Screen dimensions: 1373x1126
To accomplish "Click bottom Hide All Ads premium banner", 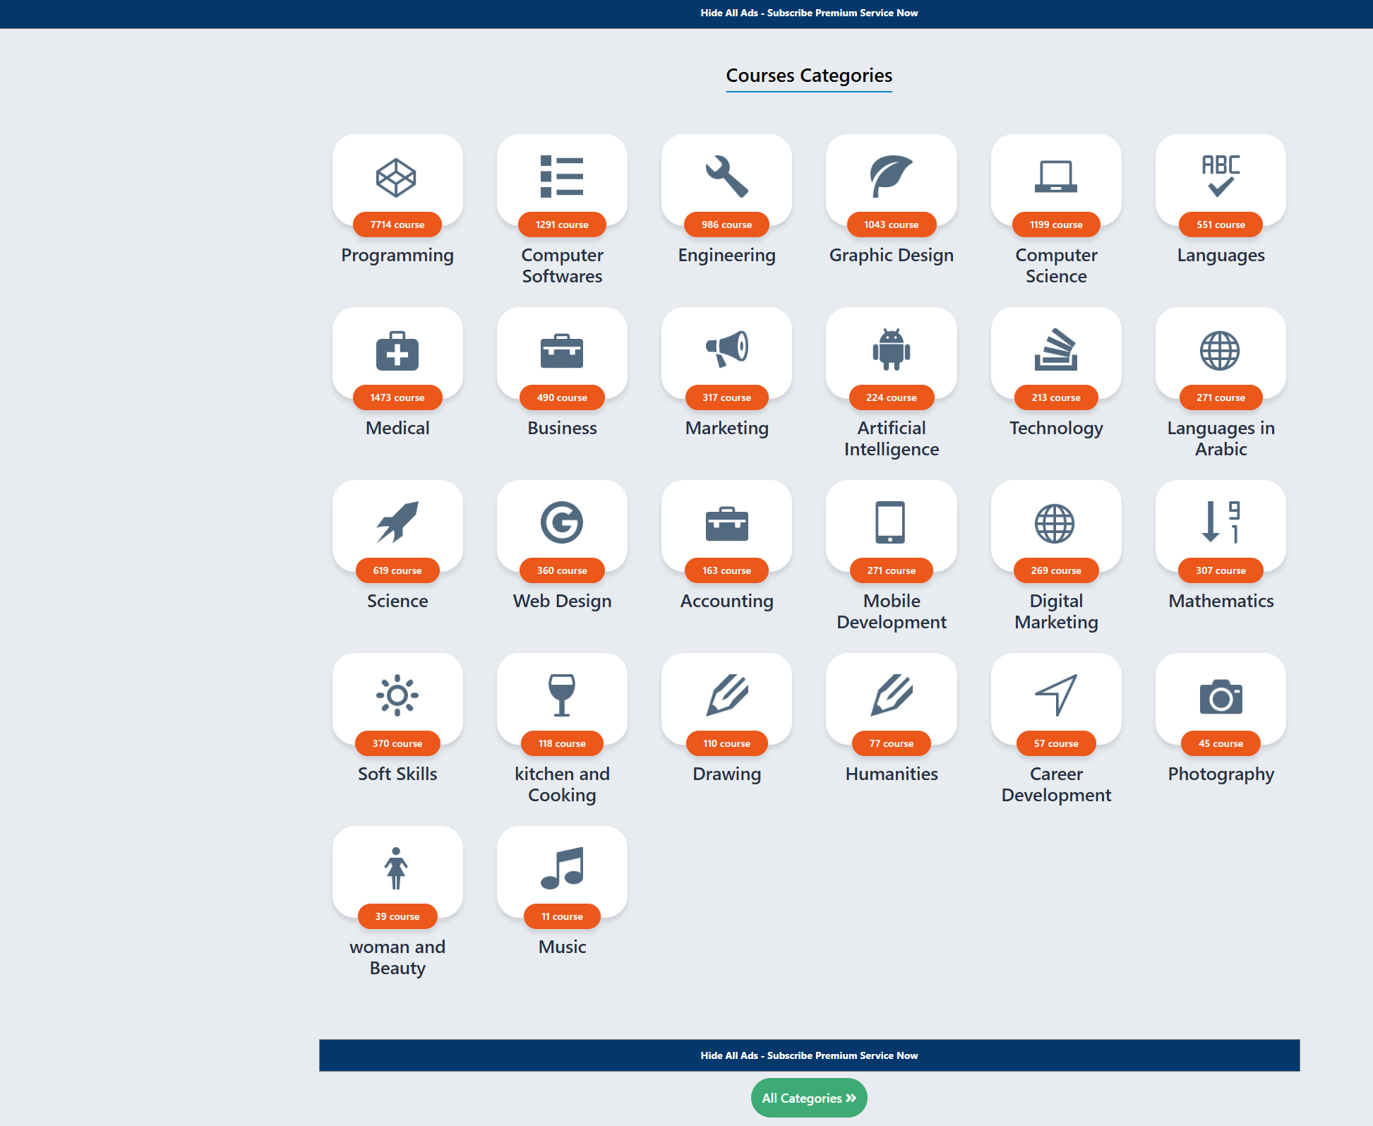I will point(809,1055).
